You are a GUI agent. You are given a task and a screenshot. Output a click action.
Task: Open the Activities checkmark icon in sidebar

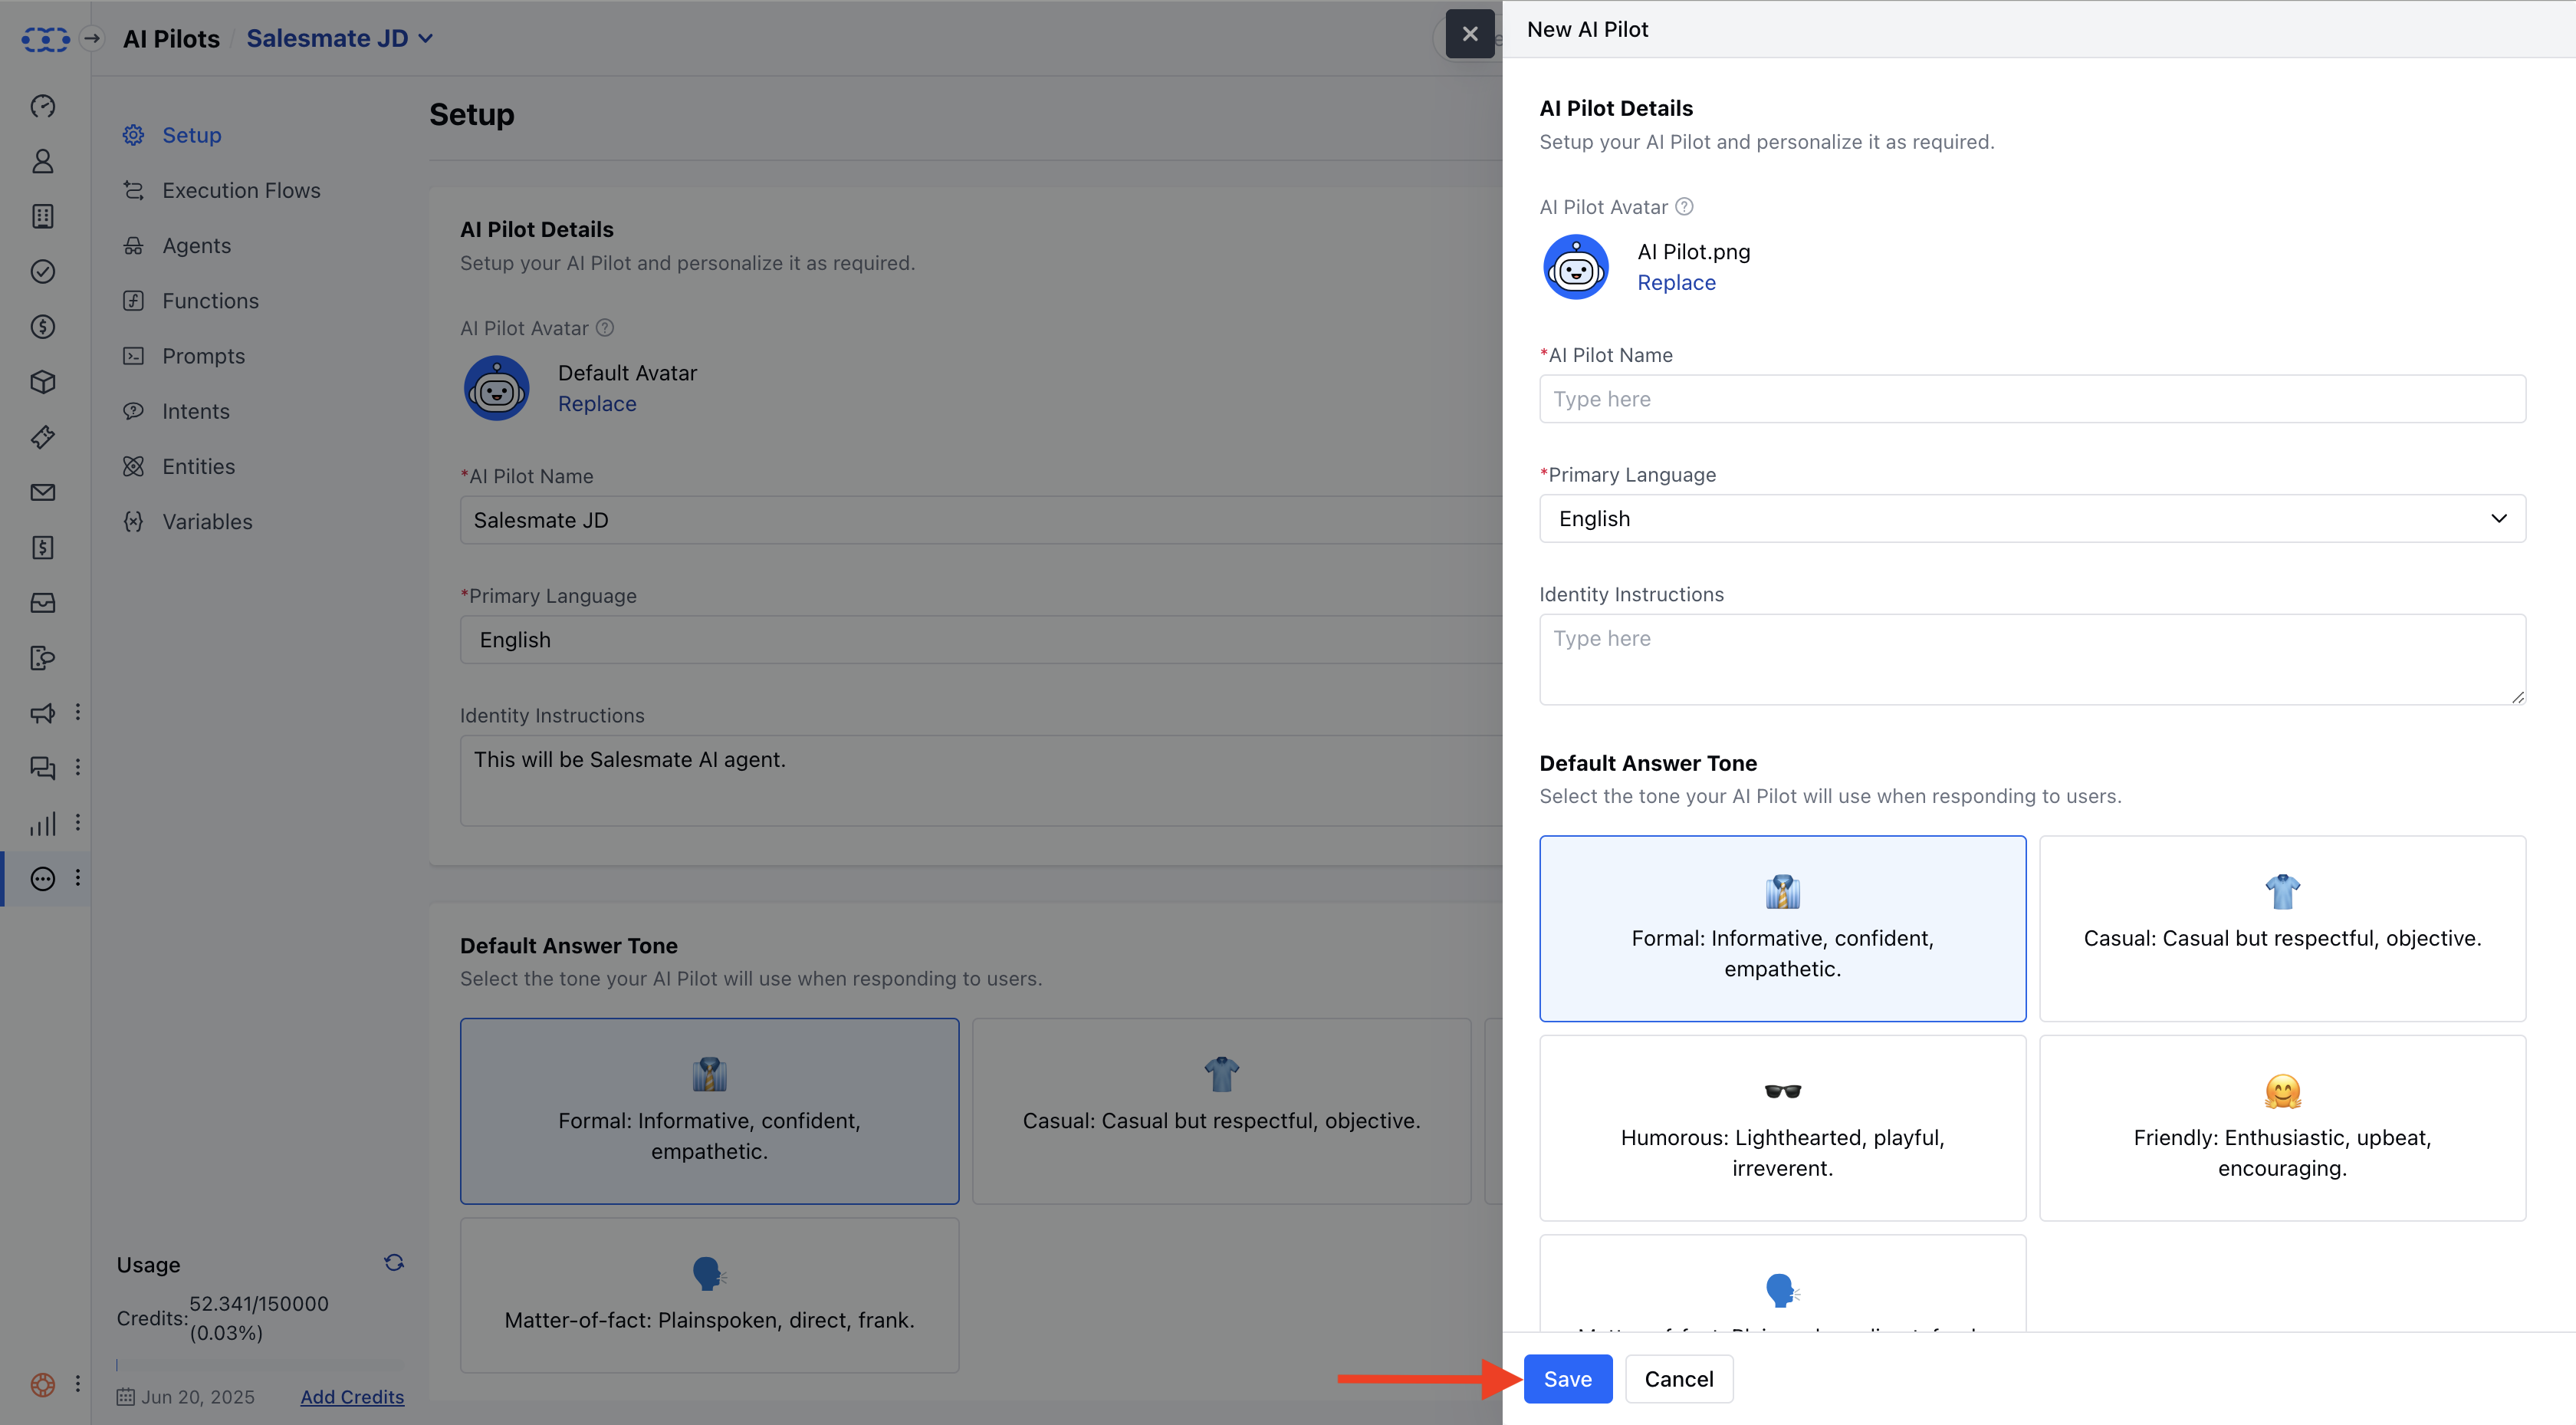(x=43, y=272)
